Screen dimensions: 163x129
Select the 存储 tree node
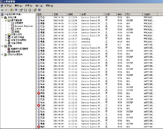[10, 46]
